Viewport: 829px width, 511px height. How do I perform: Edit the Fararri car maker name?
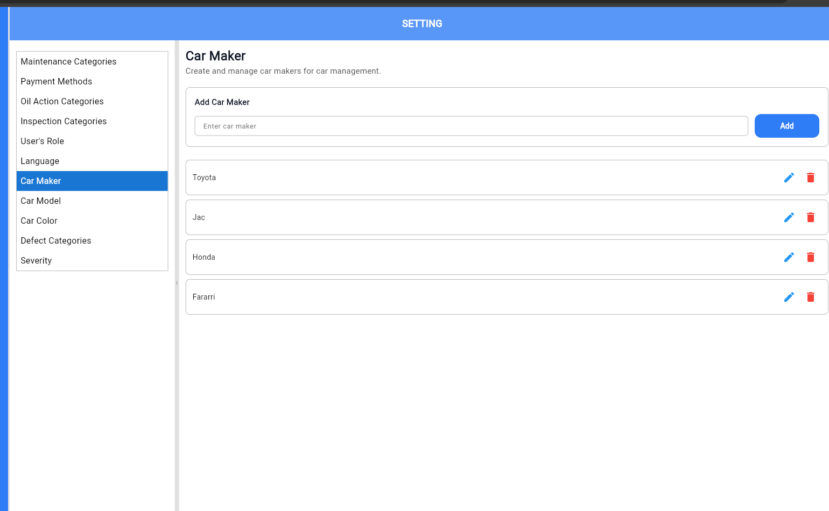coord(789,297)
